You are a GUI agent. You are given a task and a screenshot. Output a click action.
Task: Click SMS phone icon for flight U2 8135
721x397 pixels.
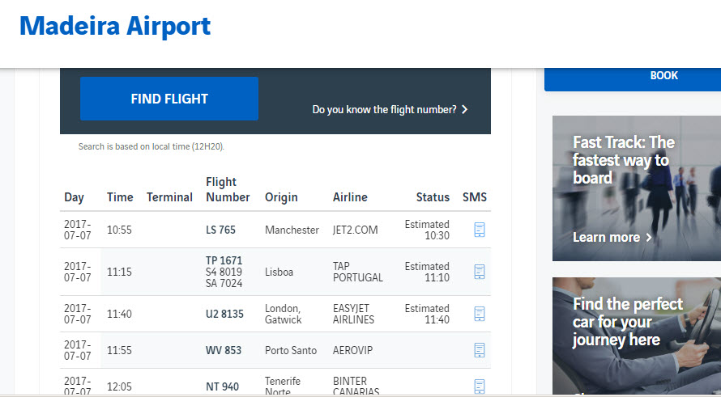tap(480, 314)
